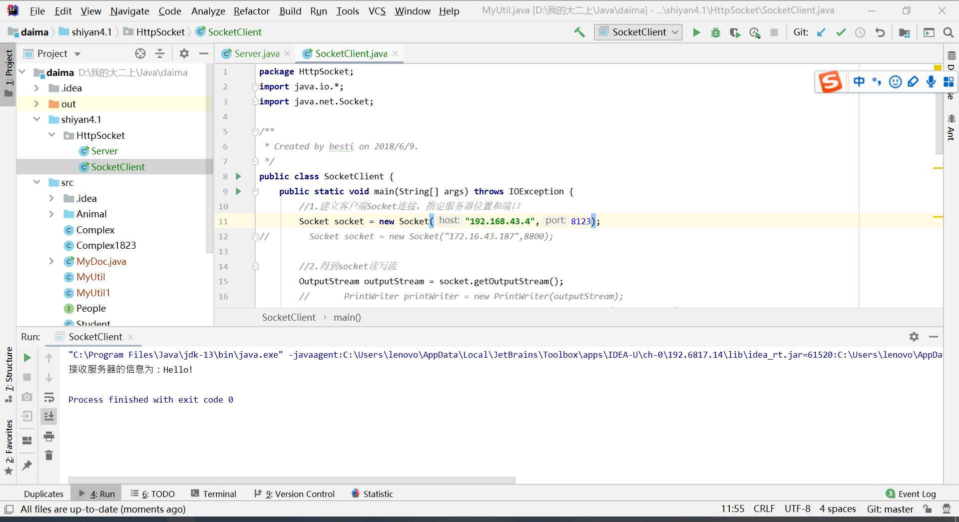Build project with the hammer icon
This screenshot has height=522, width=959.
579,32
